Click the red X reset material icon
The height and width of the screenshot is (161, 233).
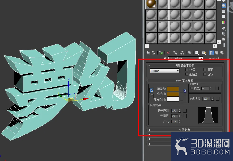pos(168,52)
